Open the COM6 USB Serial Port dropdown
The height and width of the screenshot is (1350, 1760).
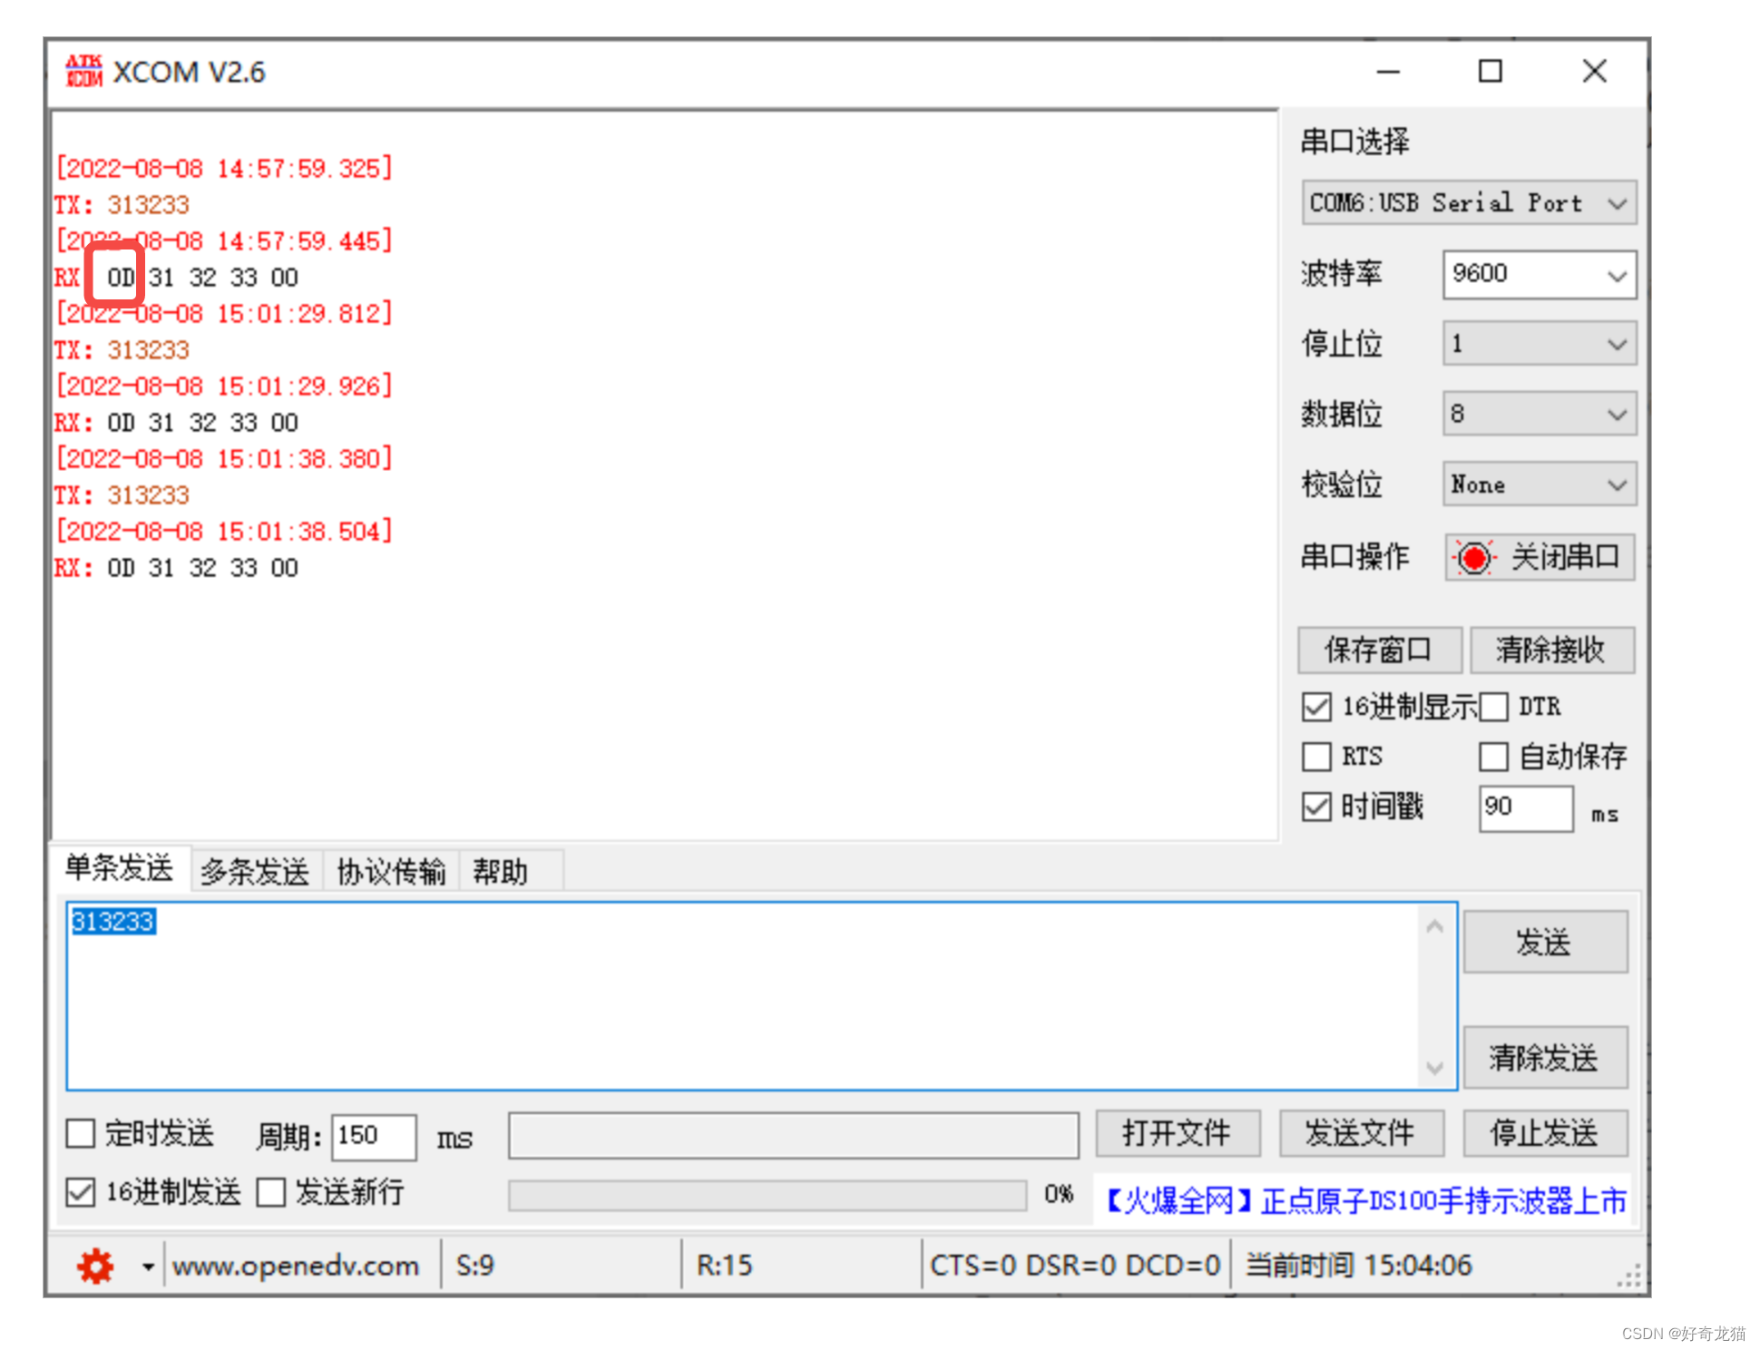1468,203
